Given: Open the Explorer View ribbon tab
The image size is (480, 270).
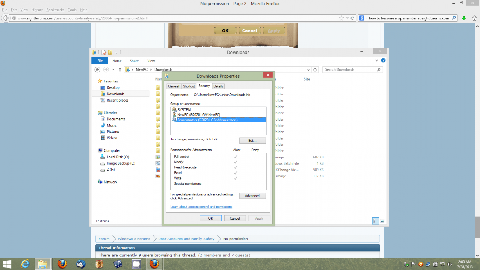Looking at the screenshot, I should pos(151,61).
